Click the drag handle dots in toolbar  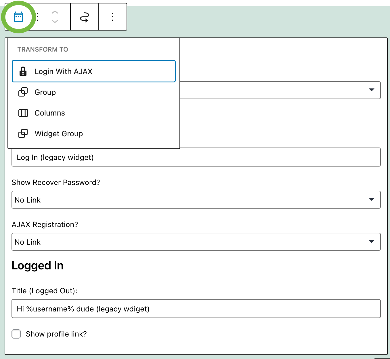pos(37,17)
